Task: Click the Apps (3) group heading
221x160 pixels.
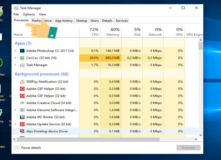Action: pos(23,43)
